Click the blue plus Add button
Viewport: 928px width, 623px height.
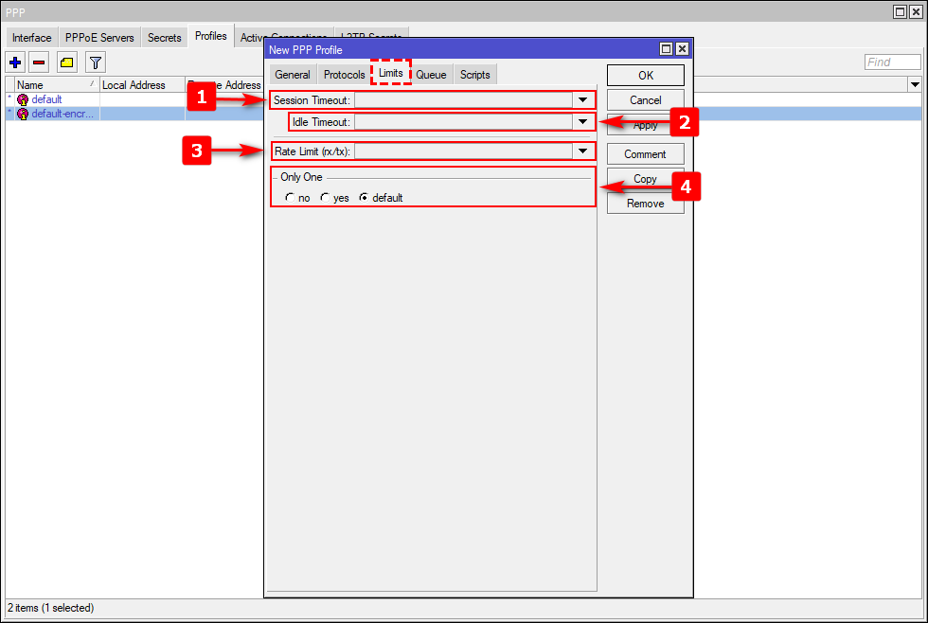pos(15,62)
